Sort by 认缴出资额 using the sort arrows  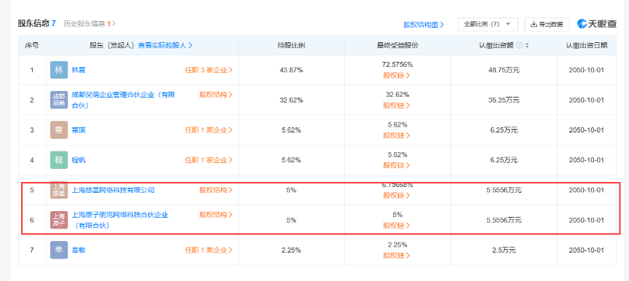coord(527,45)
